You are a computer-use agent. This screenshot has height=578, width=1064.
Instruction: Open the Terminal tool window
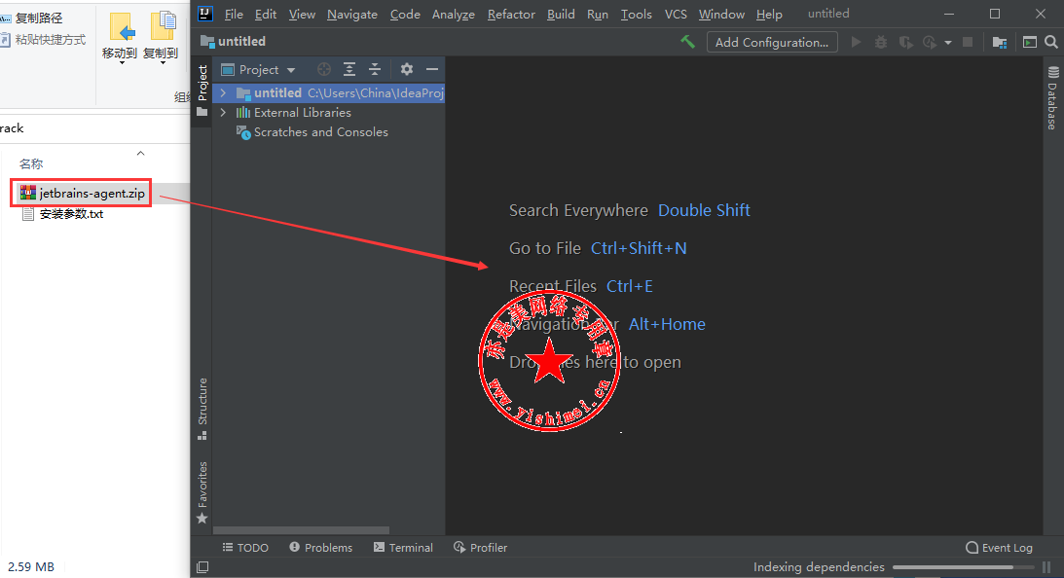point(403,548)
